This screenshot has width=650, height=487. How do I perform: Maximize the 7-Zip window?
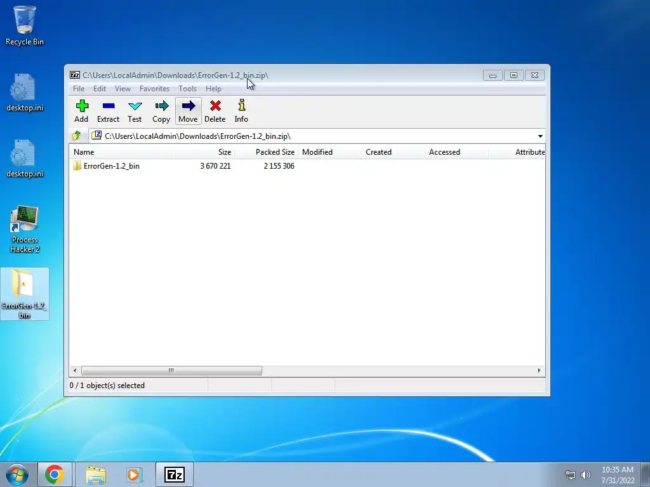coord(514,75)
